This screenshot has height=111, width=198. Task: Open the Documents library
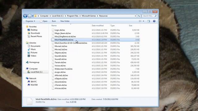coord(36,46)
